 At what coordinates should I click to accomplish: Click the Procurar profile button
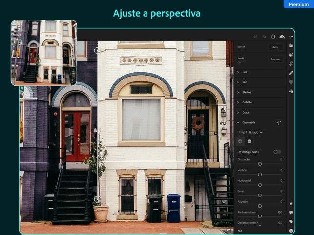pyautogui.click(x=275, y=59)
